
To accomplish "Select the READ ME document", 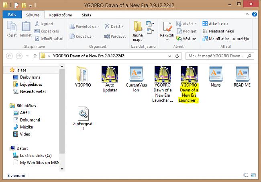I will (242, 77).
